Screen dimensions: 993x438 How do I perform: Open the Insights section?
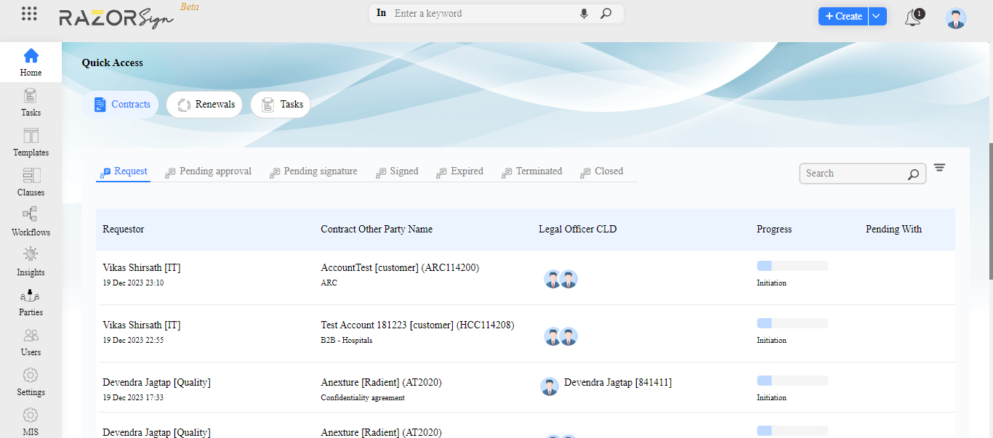[x=30, y=261]
